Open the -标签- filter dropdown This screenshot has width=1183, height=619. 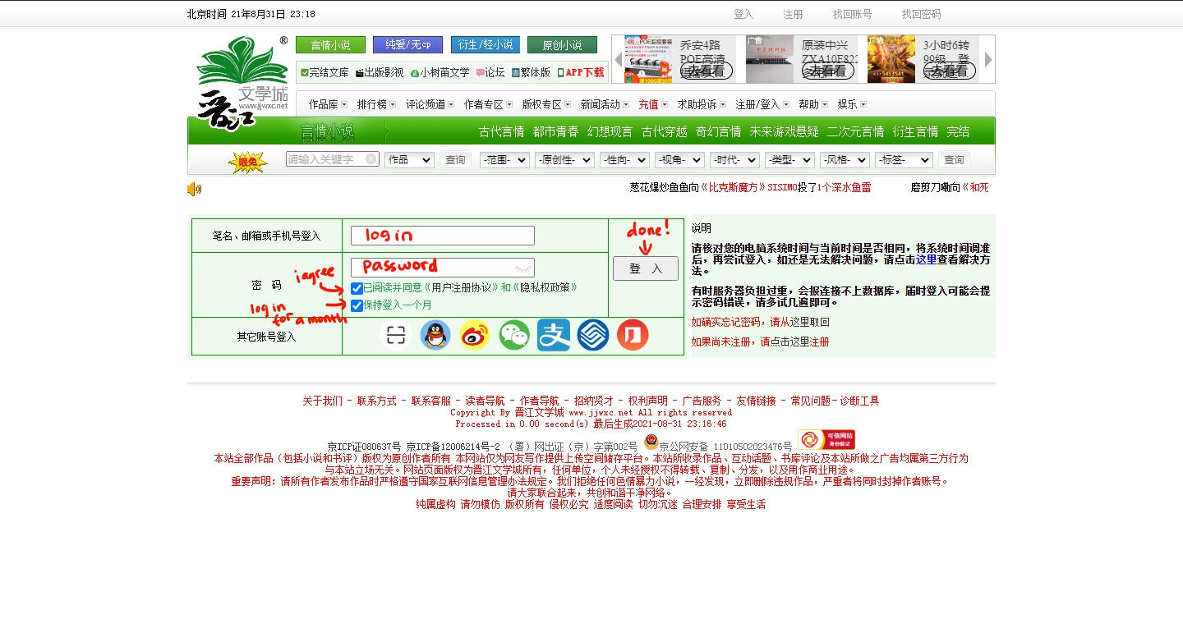click(903, 160)
